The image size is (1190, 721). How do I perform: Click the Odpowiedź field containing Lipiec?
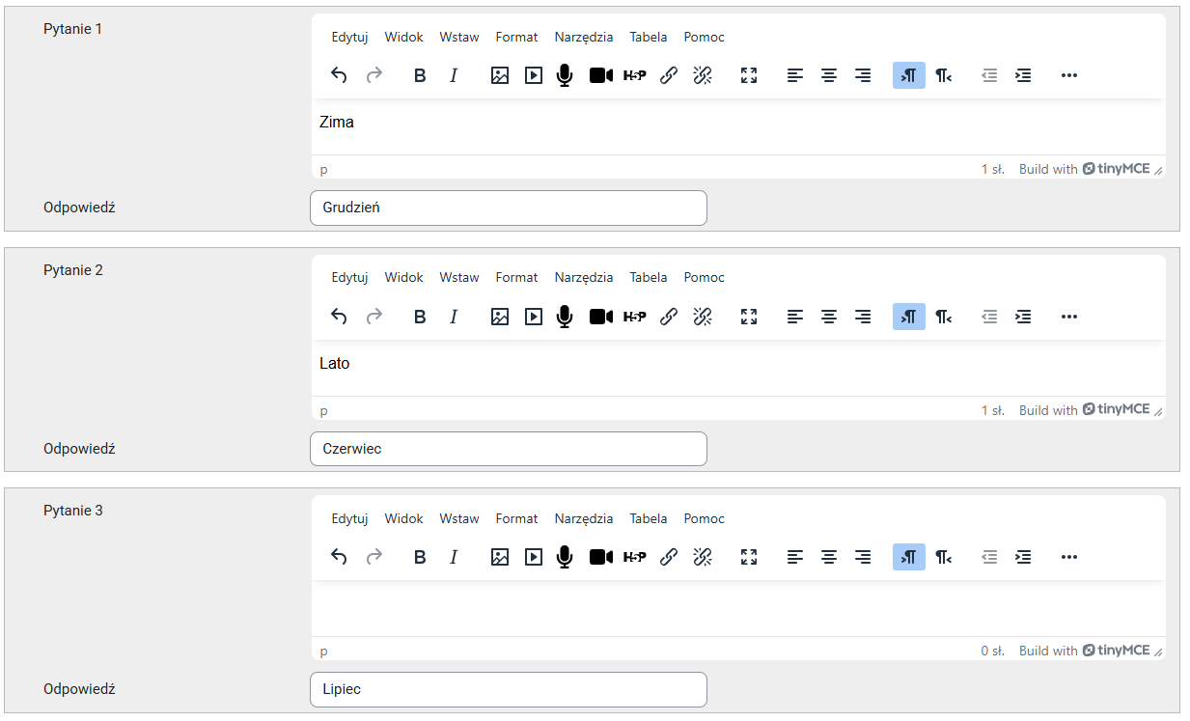click(x=508, y=689)
